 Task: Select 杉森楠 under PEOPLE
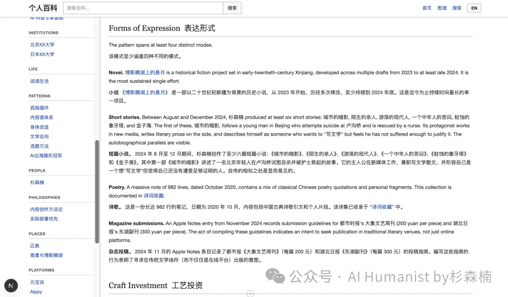click(x=37, y=182)
